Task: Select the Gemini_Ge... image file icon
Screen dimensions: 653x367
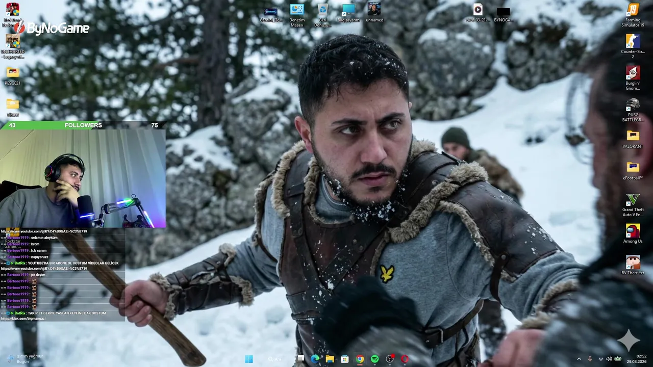Action: 271,14
